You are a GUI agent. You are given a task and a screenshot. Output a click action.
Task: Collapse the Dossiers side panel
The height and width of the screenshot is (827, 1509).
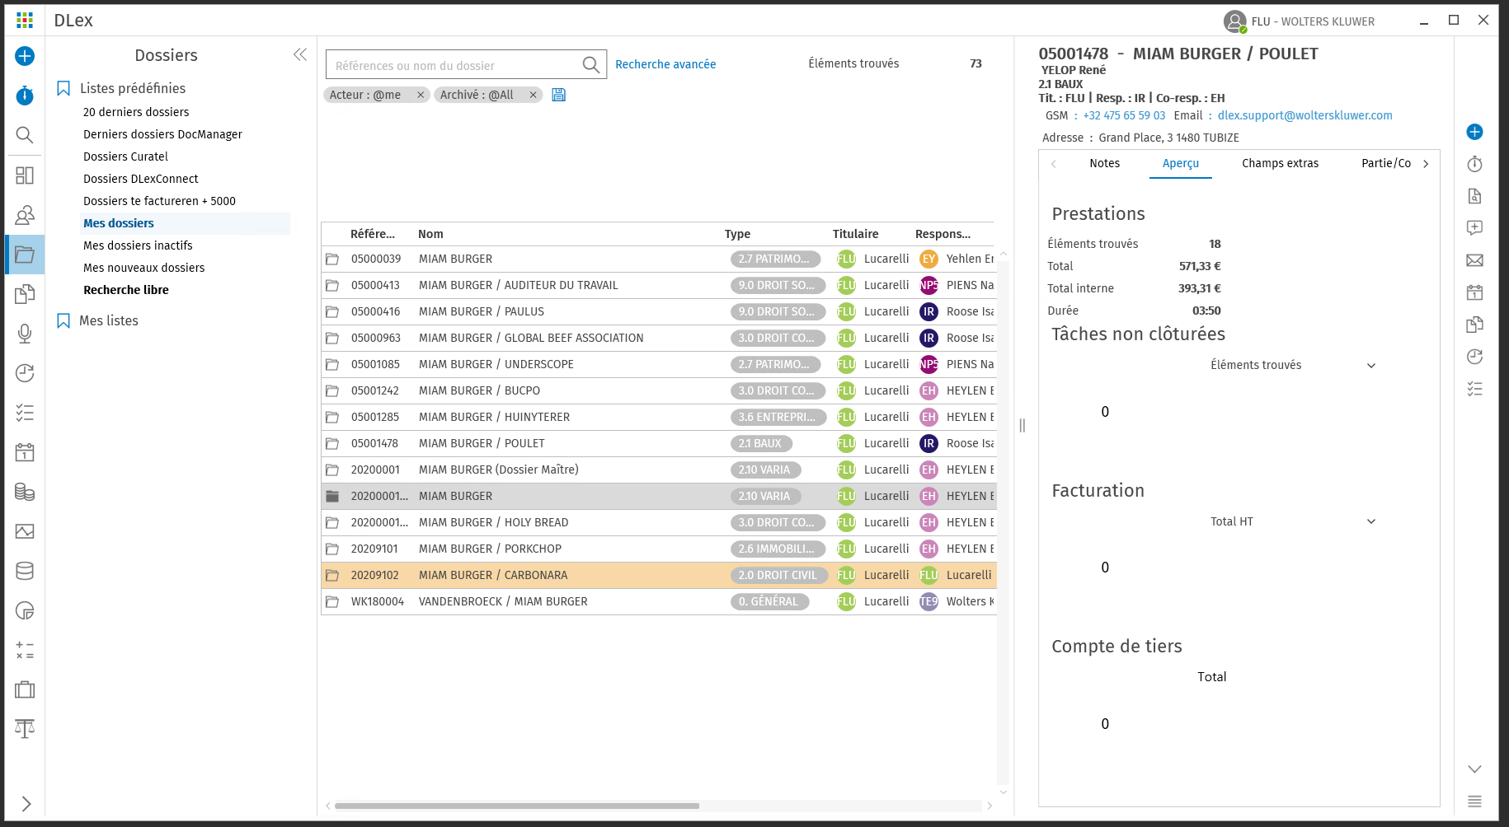click(x=300, y=54)
